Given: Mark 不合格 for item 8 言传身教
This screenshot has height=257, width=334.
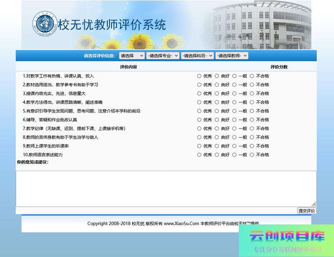Looking at the screenshot, I should (252, 137).
